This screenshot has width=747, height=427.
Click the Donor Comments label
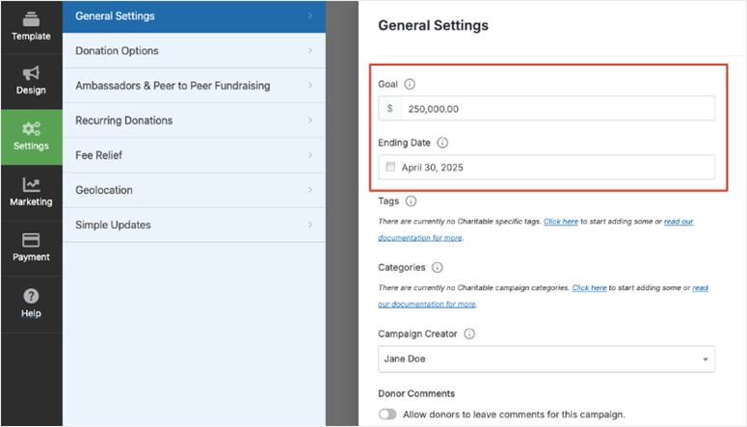(x=416, y=393)
